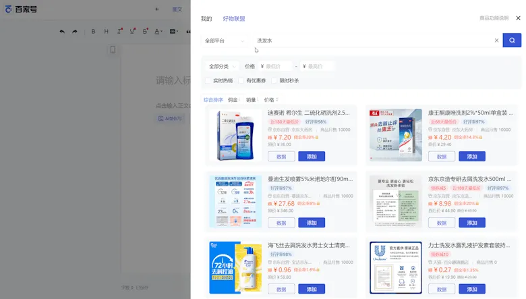Click the 力士洗发水露乳液护发素套装 title
Screen dimensions: 526x299
[469, 245]
